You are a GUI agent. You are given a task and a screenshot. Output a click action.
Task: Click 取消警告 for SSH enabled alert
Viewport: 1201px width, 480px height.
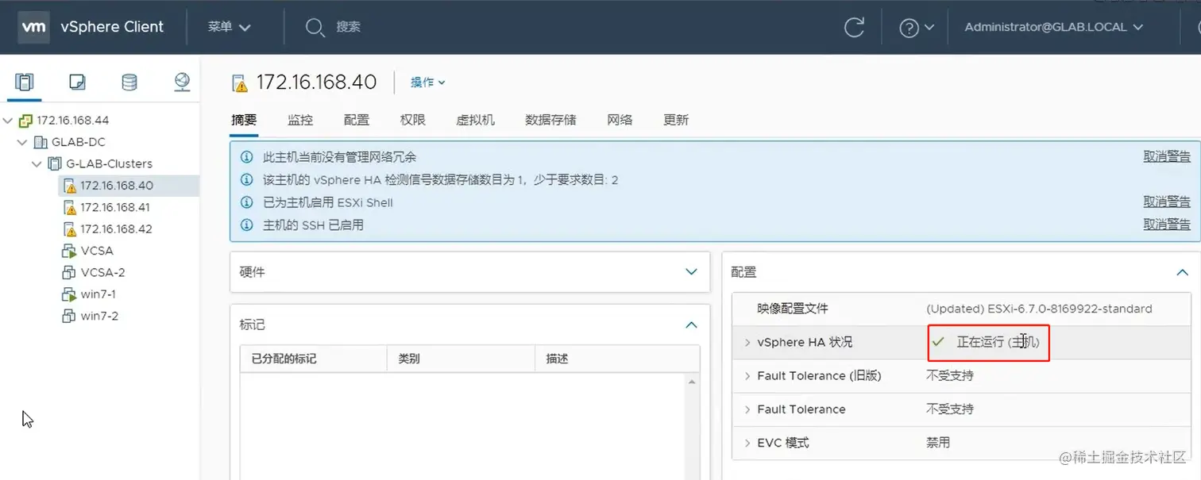point(1167,225)
